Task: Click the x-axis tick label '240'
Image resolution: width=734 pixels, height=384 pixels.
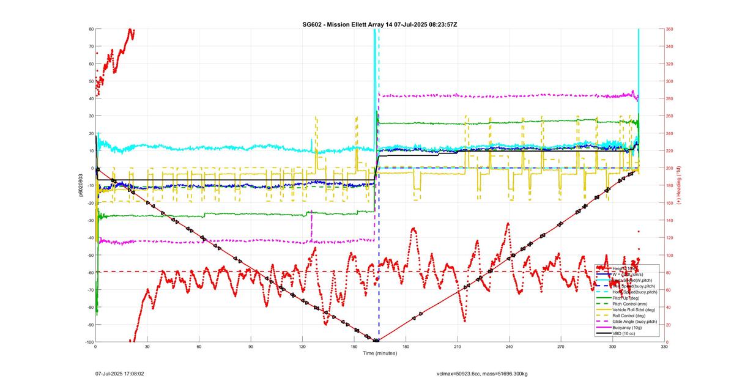Action: [x=510, y=347]
